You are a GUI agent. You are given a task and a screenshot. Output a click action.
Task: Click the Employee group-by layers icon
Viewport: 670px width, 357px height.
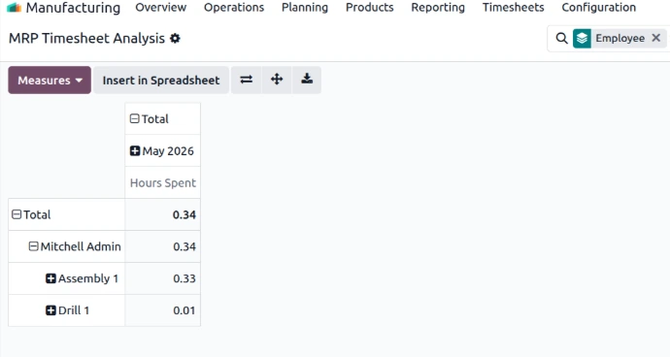point(582,39)
